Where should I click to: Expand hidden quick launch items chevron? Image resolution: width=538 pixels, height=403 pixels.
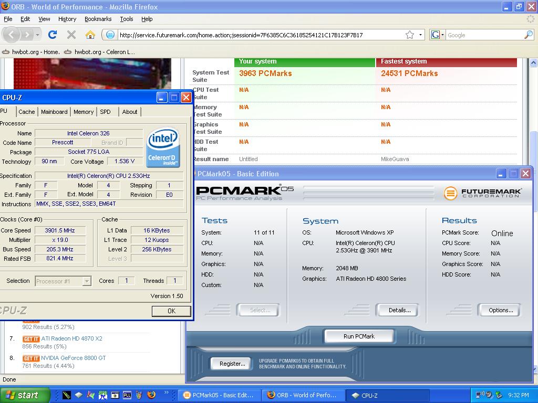coord(167,393)
